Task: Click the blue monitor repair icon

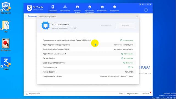Action: (46, 26)
